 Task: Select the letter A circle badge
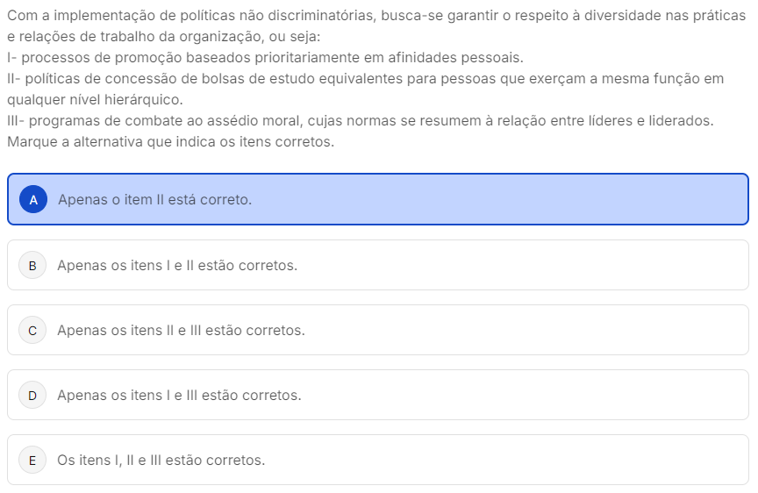32,199
